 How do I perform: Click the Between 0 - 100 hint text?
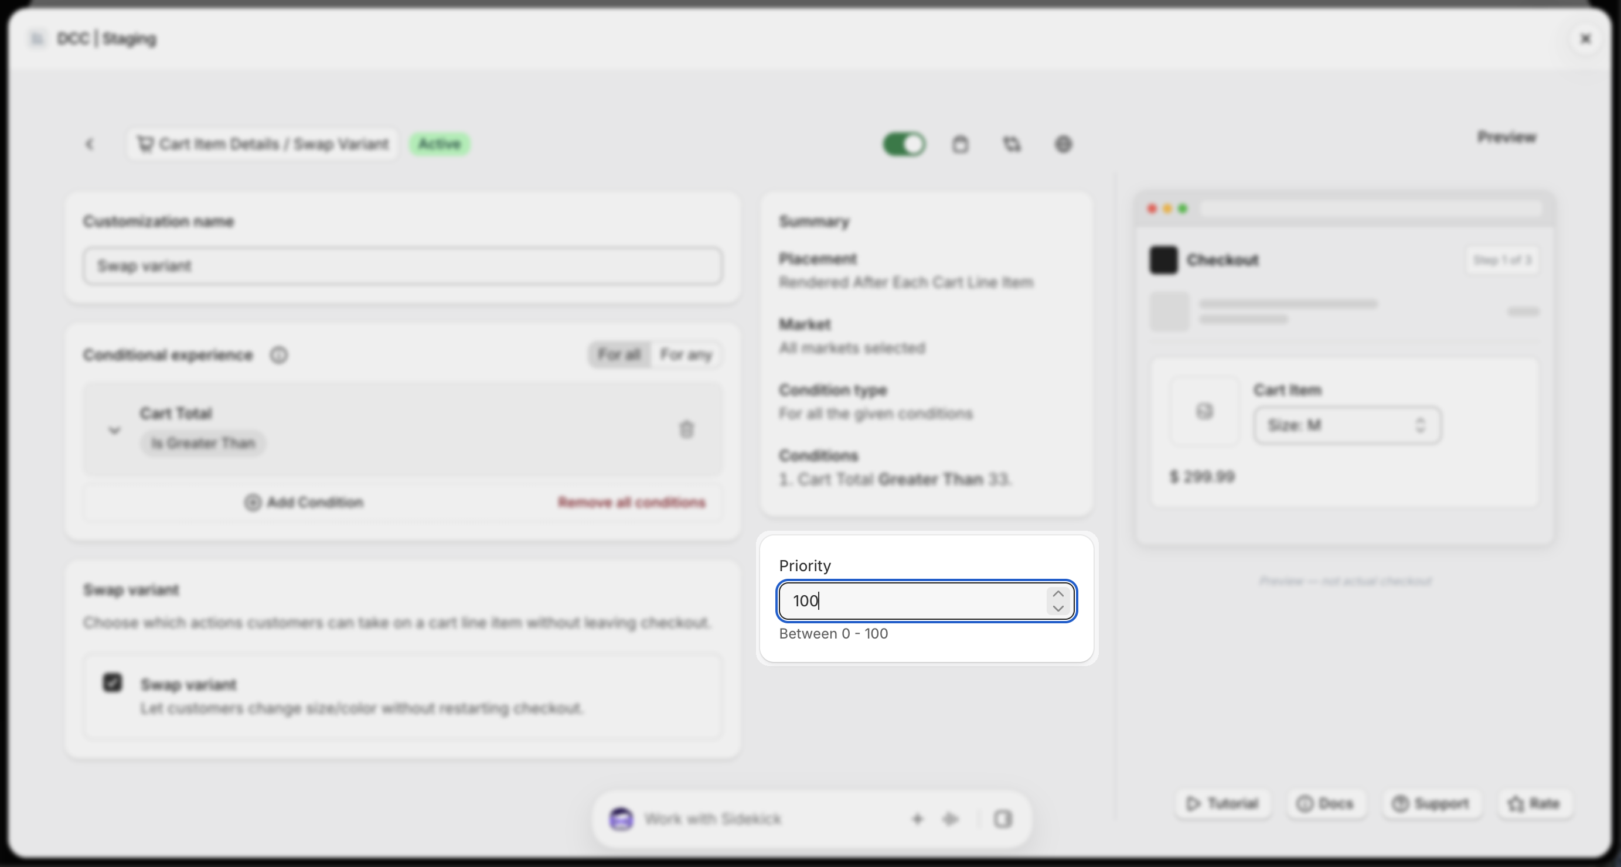[833, 634]
